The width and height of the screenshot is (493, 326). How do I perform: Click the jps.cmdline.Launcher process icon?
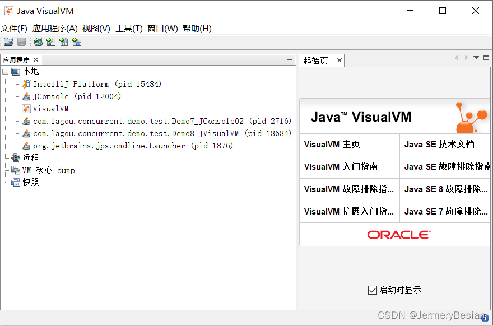26,146
